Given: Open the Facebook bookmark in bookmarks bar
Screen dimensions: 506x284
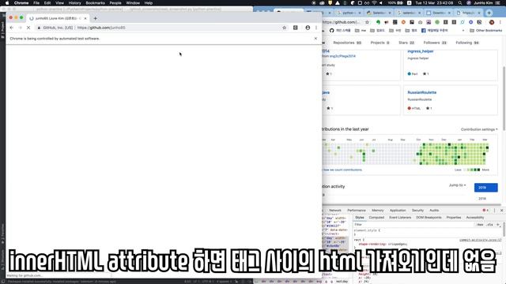Looking at the screenshot, I should click(x=435, y=30).
